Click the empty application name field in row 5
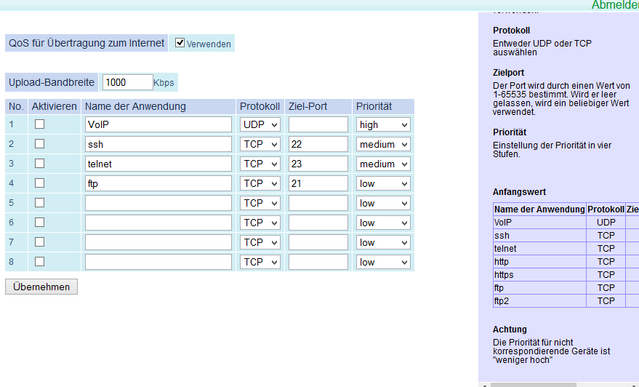 (158, 204)
